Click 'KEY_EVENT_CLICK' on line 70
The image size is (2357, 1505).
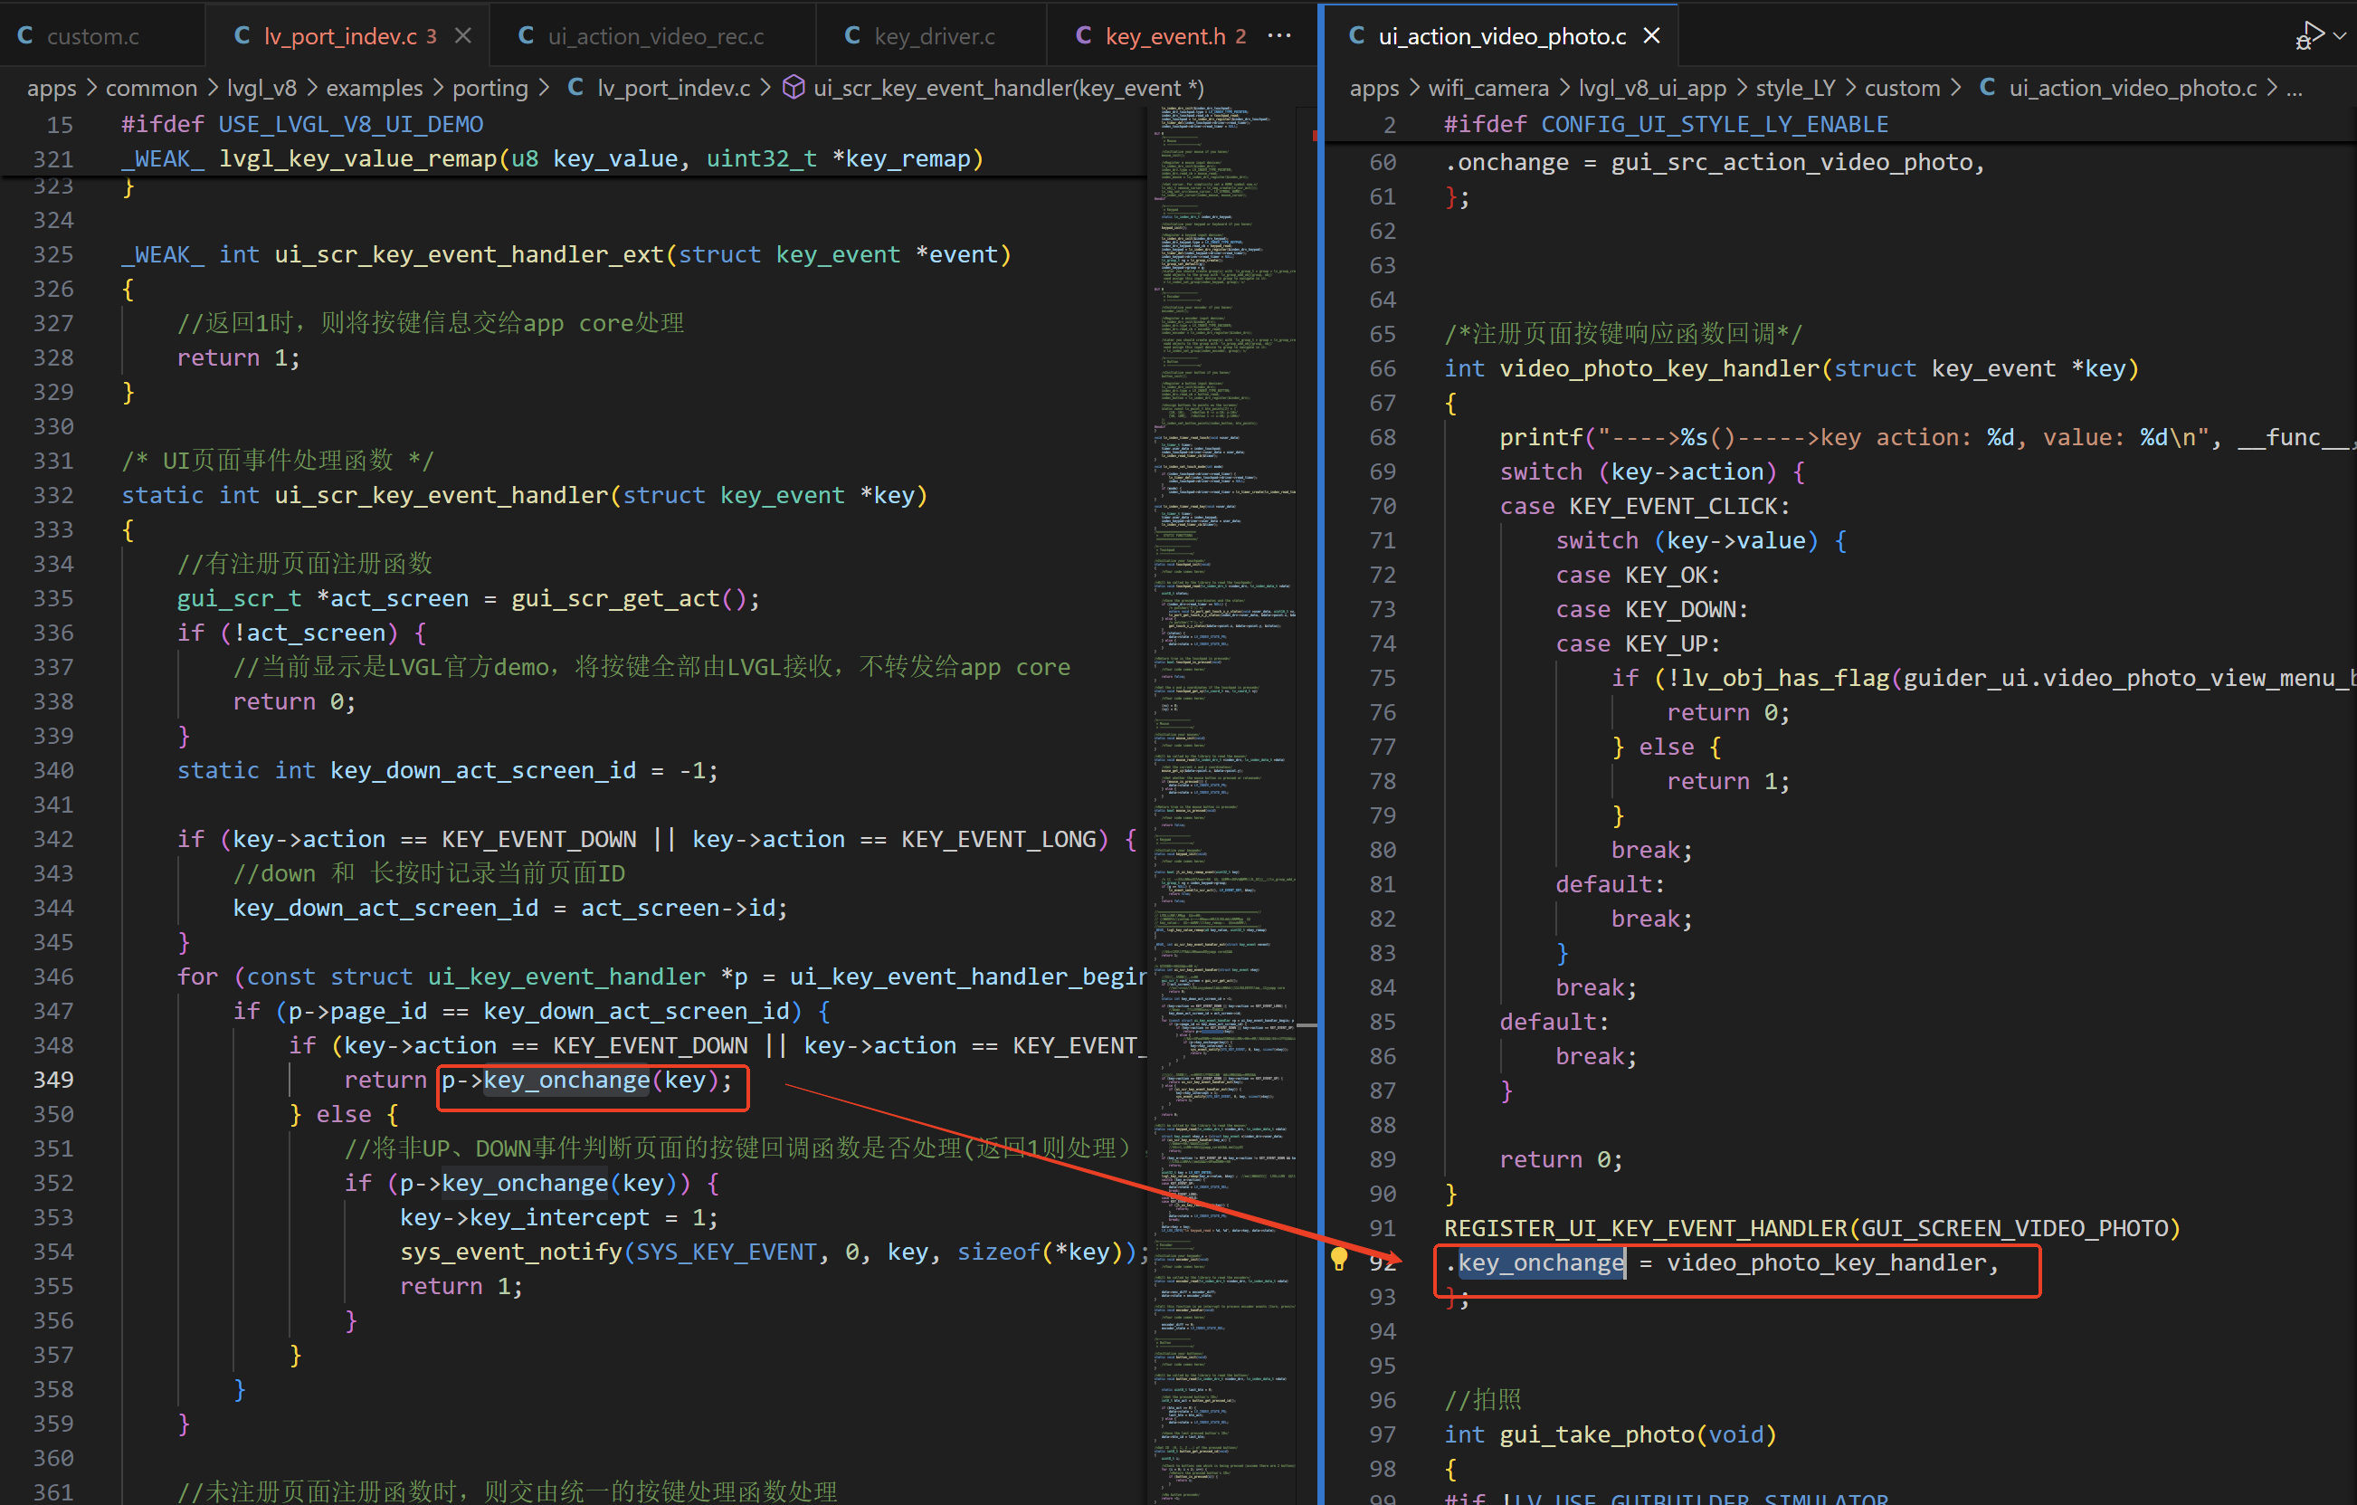[1673, 506]
